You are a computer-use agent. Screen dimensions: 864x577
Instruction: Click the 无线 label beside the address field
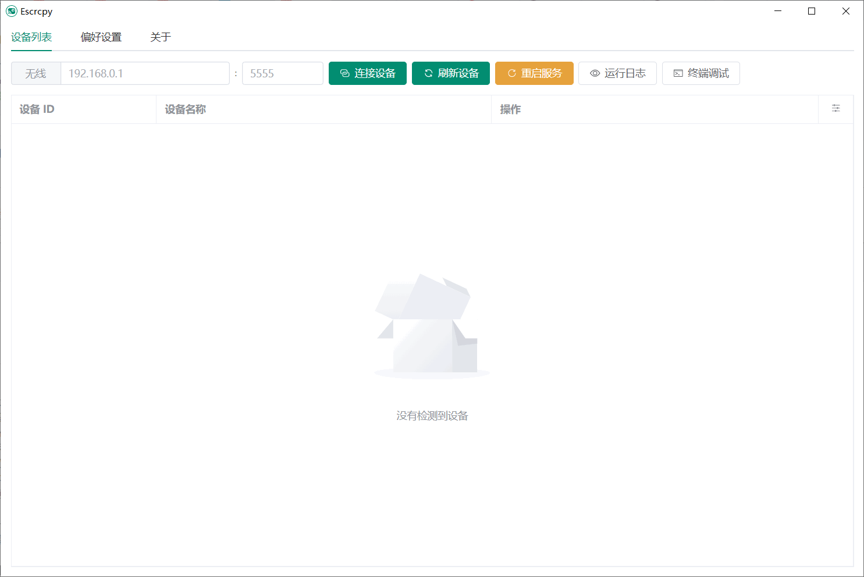[35, 73]
